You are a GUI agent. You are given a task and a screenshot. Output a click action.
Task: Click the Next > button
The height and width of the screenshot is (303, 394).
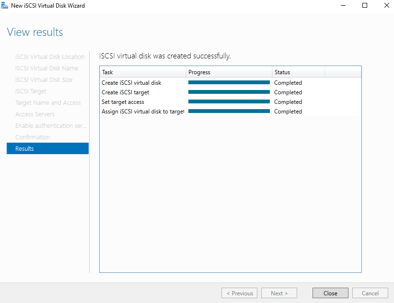click(x=279, y=293)
